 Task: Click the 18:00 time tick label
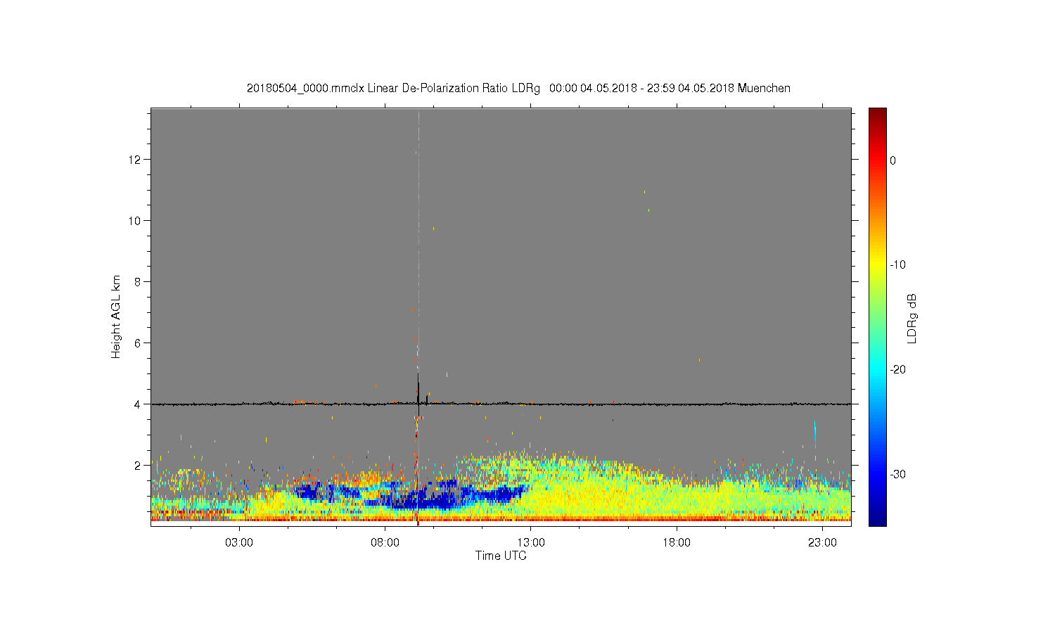point(677,543)
